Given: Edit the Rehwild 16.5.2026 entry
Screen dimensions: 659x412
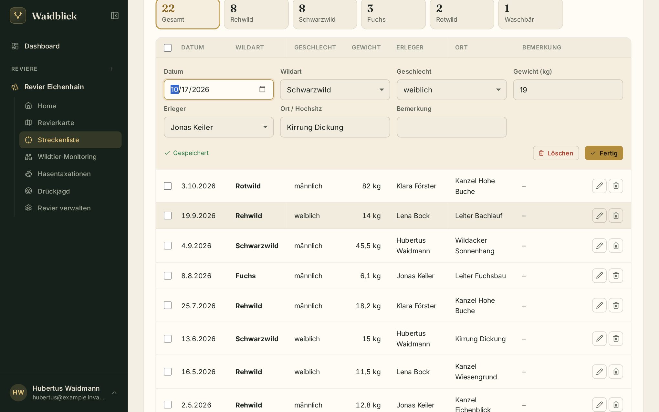Looking at the screenshot, I should [599, 372].
